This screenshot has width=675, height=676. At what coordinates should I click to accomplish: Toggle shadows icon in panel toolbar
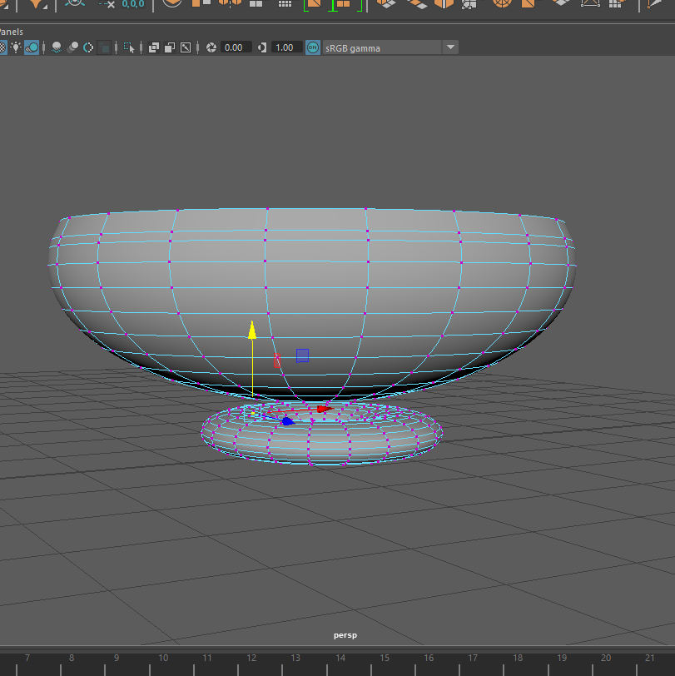tap(32, 47)
